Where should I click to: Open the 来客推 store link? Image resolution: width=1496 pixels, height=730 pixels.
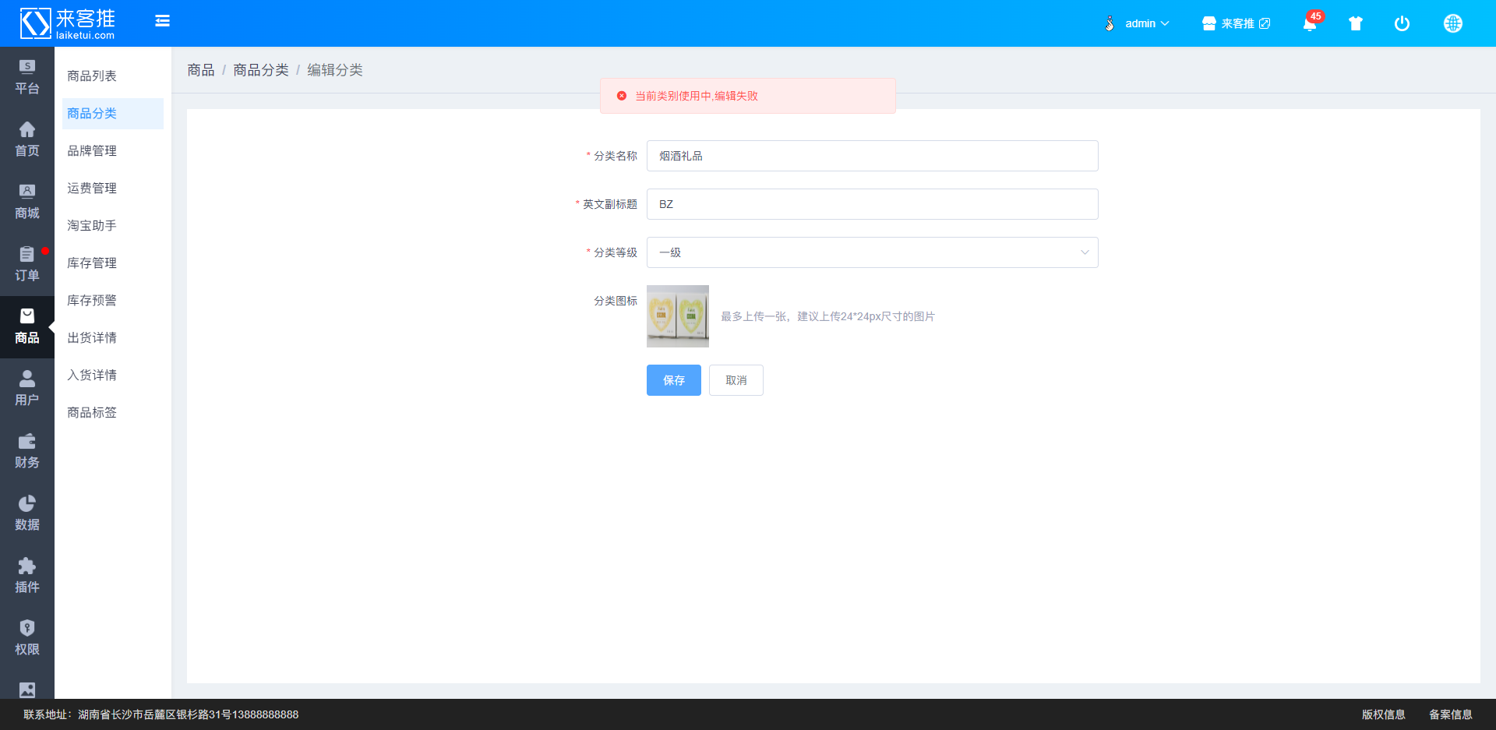(x=1236, y=23)
